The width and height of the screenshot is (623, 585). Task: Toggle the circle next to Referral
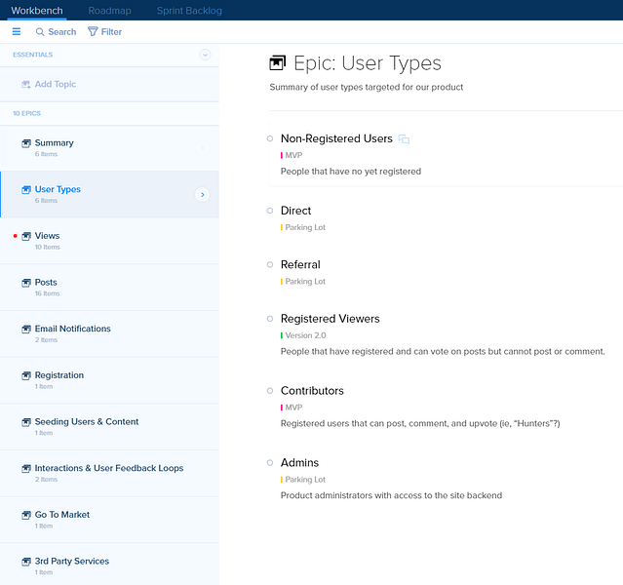270,264
